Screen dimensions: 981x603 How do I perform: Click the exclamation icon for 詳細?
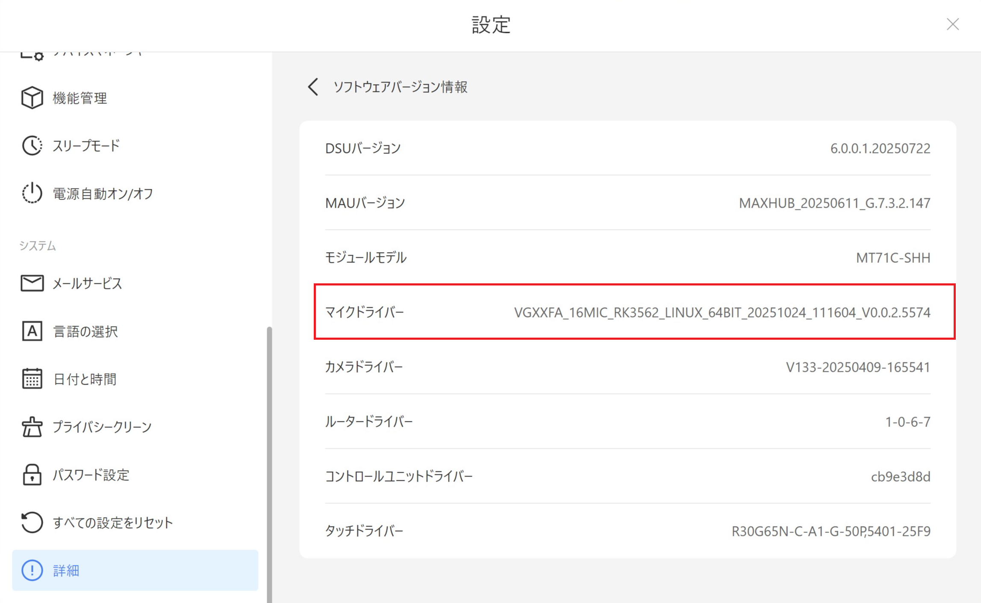point(32,570)
